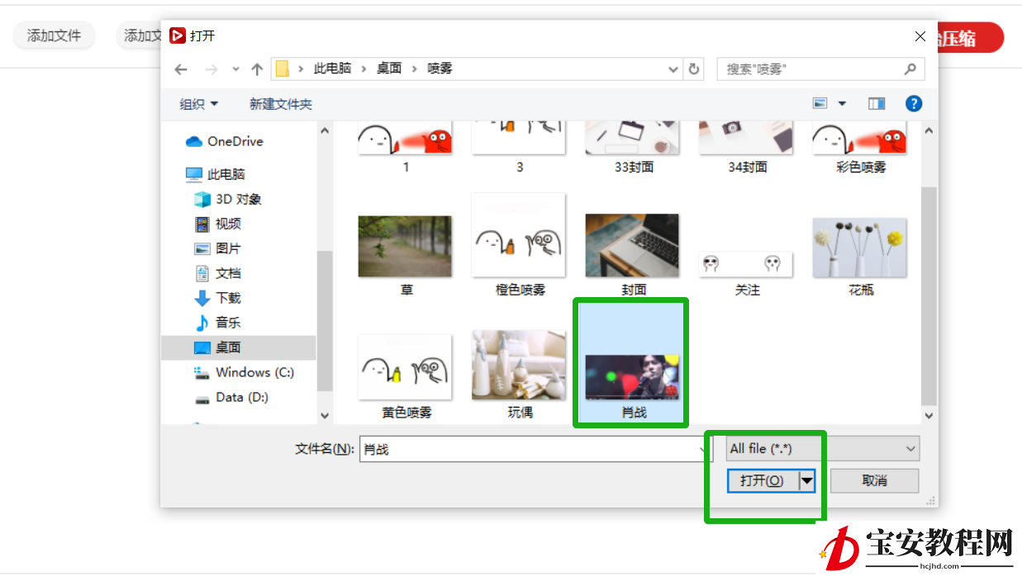
Task: Select the 草 image thumbnail
Action: pos(406,247)
